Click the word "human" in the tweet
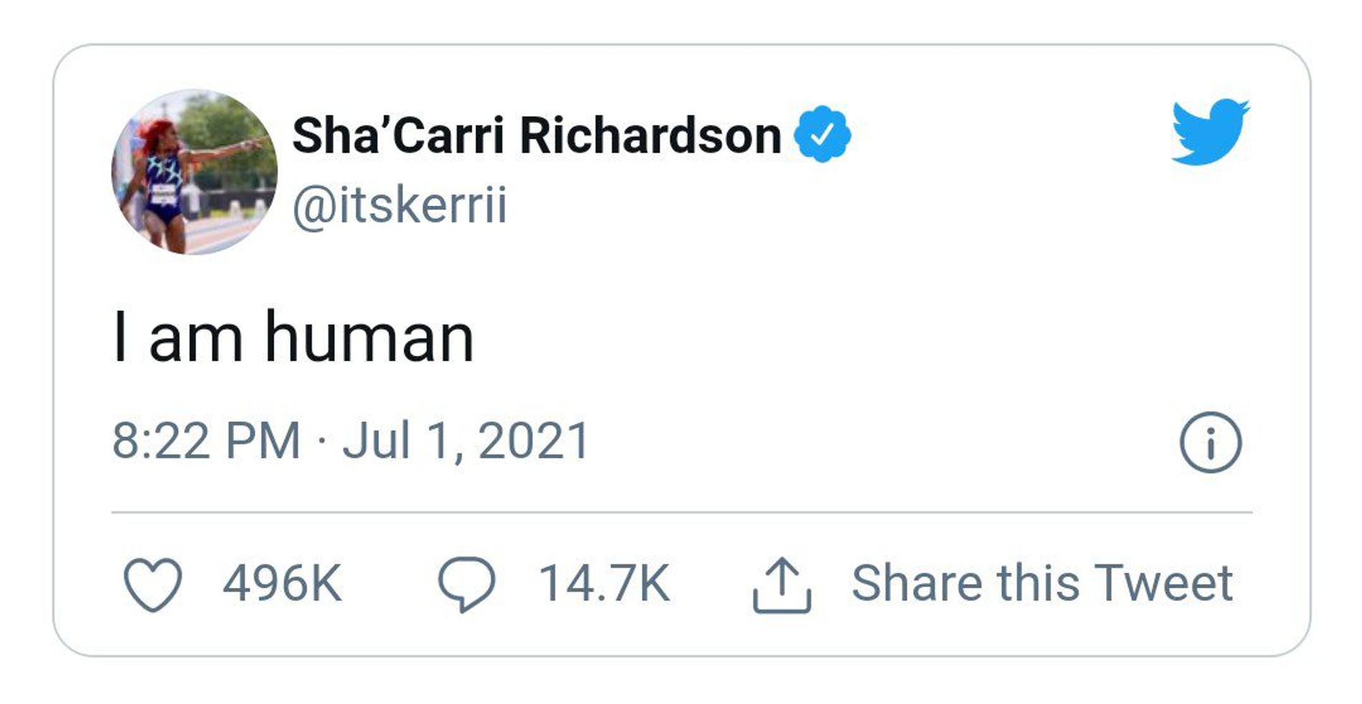Screen dimensions: 1362x704 point(369,337)
